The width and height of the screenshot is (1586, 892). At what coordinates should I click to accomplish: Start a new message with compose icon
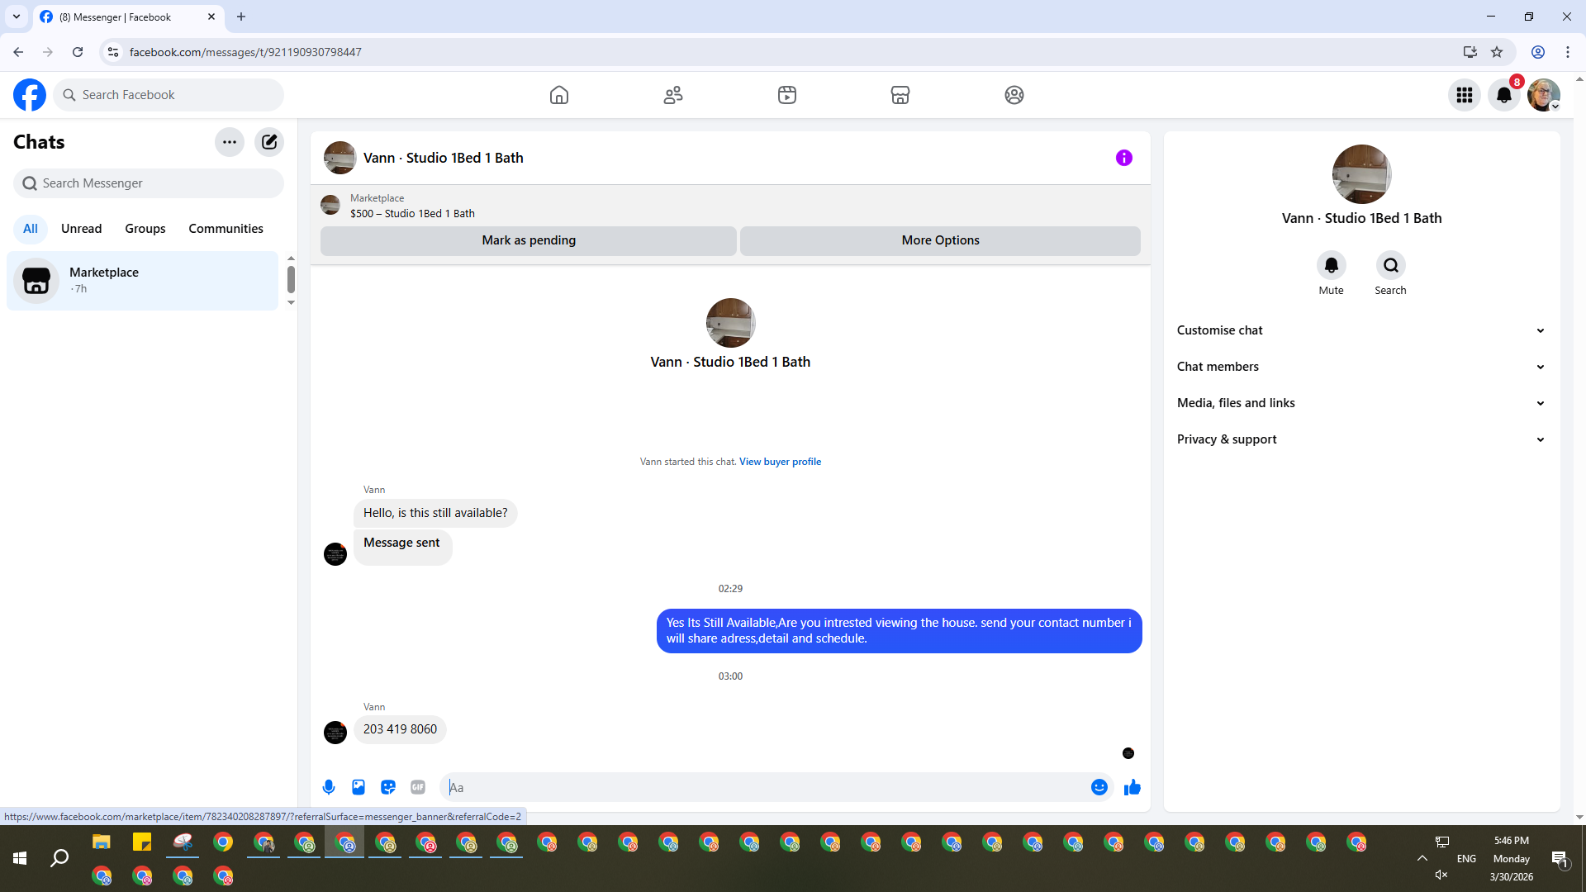(x=269, y=142)
